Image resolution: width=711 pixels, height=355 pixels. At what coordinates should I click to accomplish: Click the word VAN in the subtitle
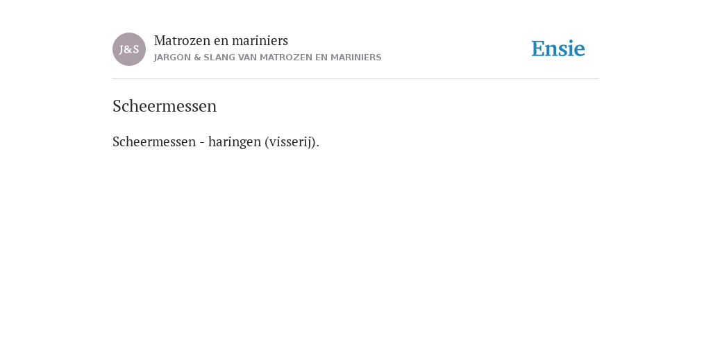[248, 58]
